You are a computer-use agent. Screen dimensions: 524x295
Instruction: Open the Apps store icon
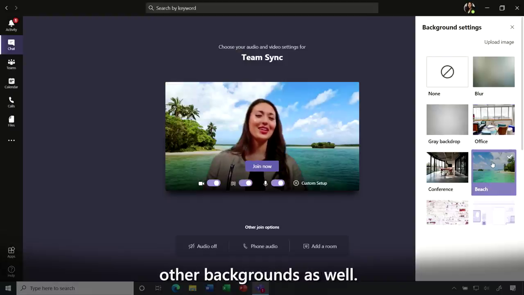[11, 252]
